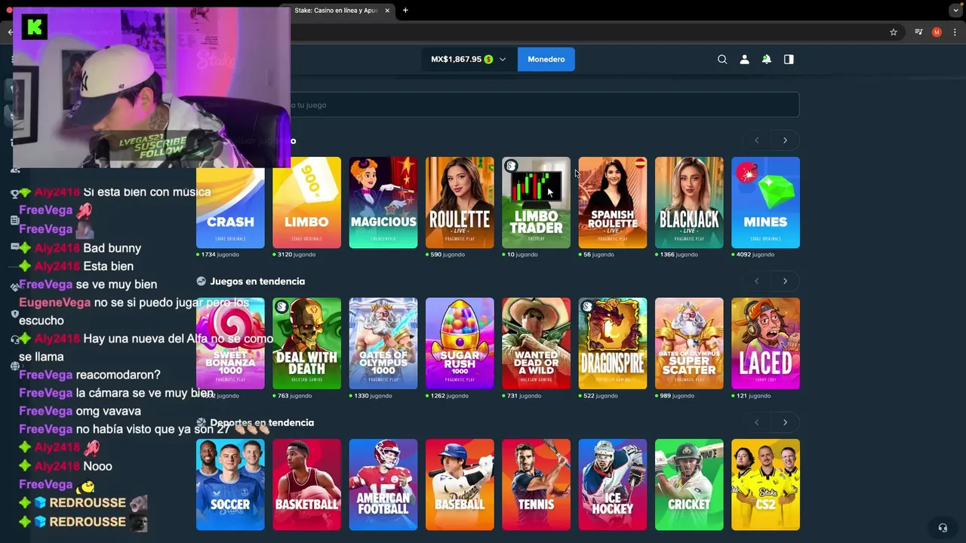Image resolution: width=966 pixels, height=543 pixels.
Task: Open the Ice Hockey sport tile
Action: [x=613, y=484]
